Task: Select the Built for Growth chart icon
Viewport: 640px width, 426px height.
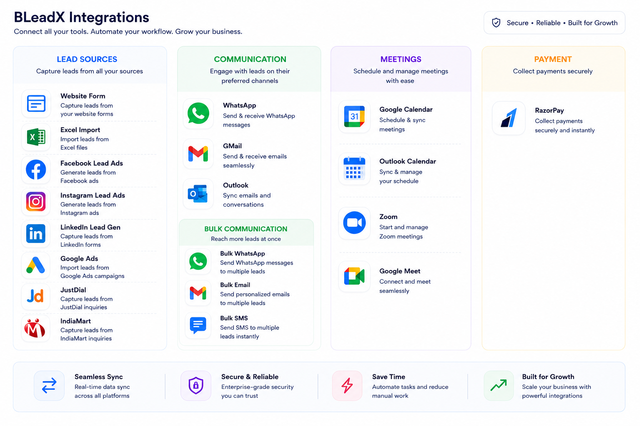Action: point(499,386)
